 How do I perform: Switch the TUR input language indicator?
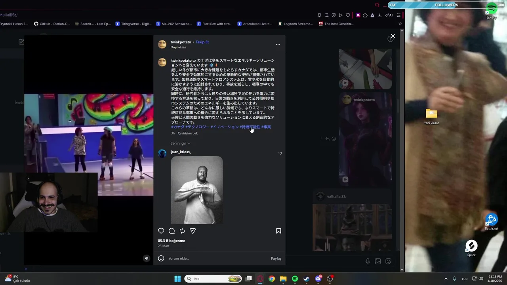tap(465, 279)
